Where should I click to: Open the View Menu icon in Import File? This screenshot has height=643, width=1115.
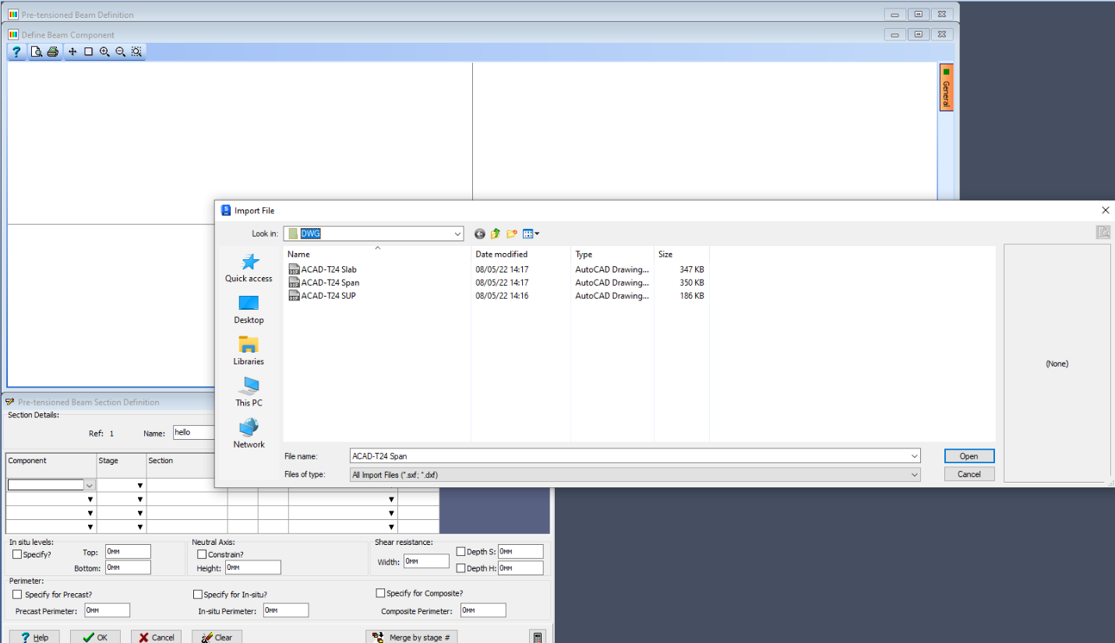tap(531, 234)
